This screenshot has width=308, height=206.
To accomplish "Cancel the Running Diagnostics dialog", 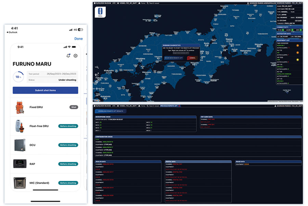I will pos(192,58).
